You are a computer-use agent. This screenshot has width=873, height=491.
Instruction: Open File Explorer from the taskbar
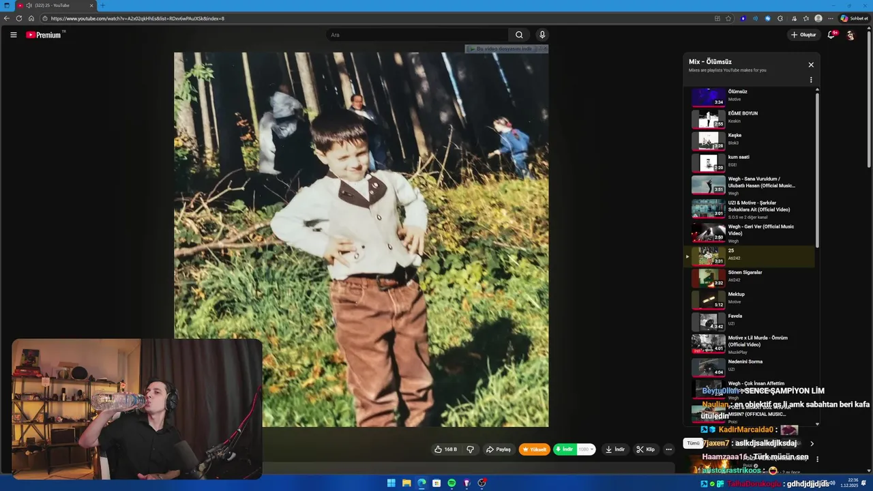coord(406,483)
